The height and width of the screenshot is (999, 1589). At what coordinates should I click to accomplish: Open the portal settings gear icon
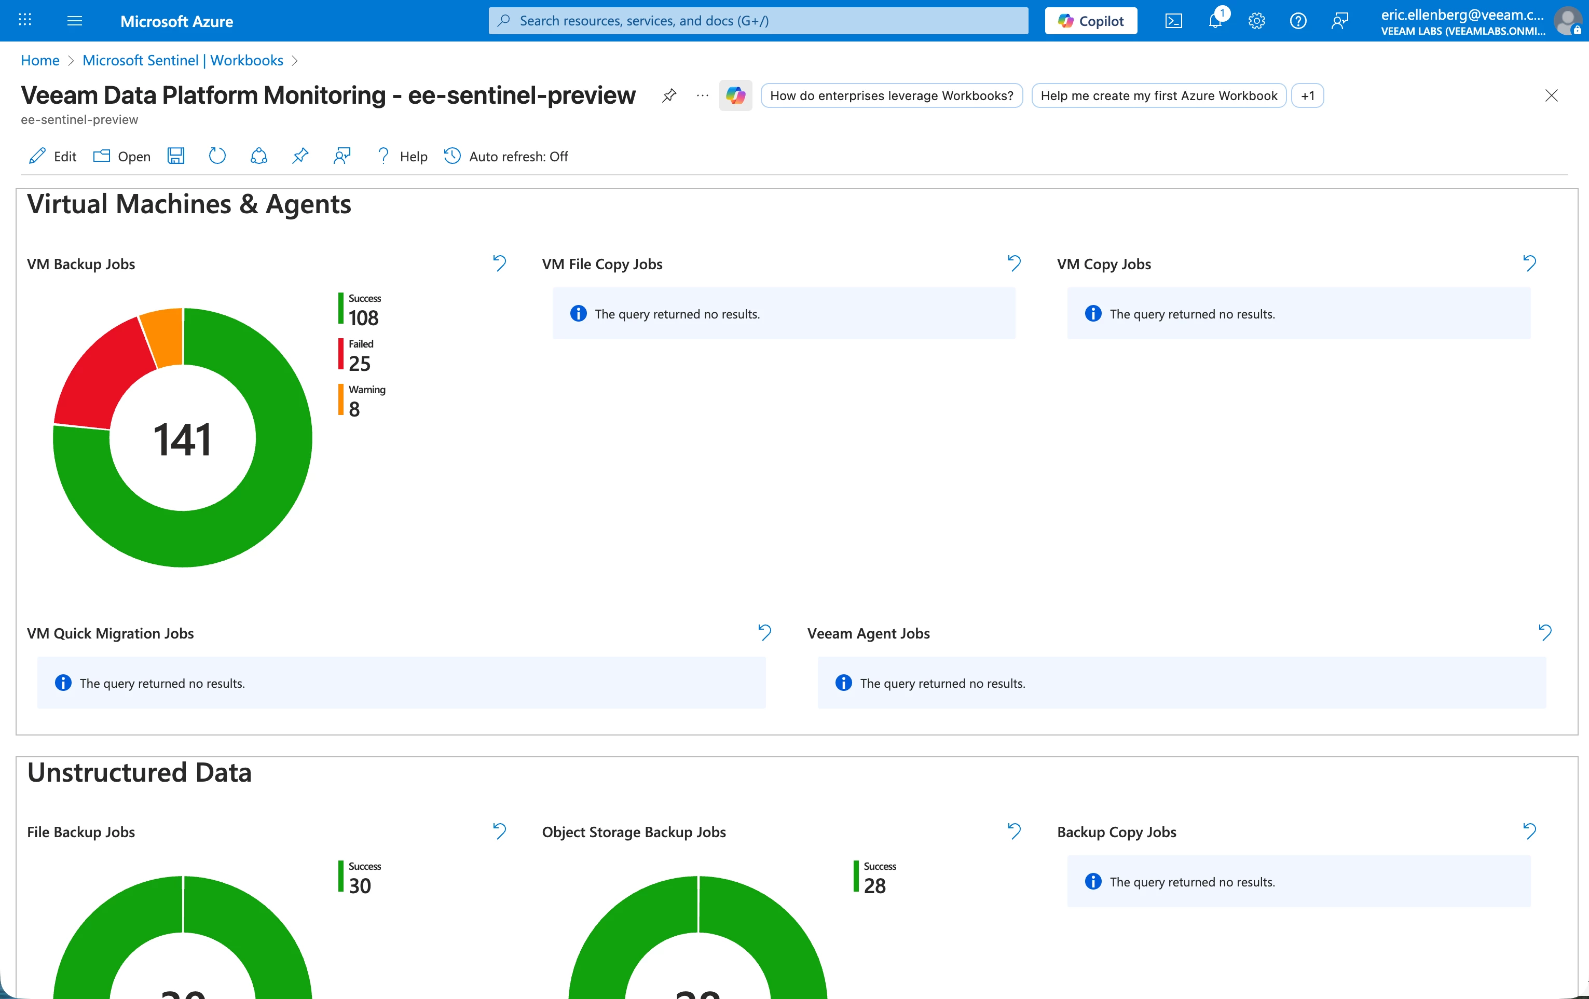pyautogui.click(x=1256, y=21)
